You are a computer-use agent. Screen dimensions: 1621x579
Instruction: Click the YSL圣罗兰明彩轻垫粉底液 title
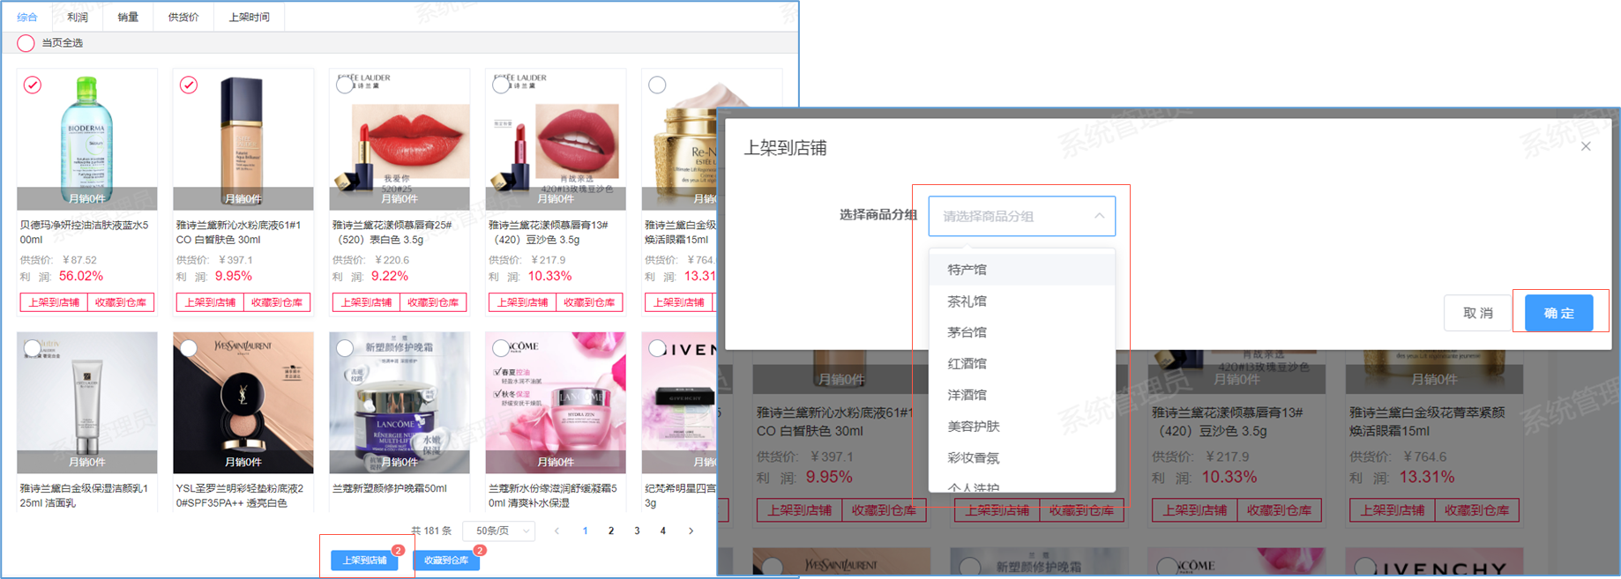pyautogui.click(x=240, y=495)
